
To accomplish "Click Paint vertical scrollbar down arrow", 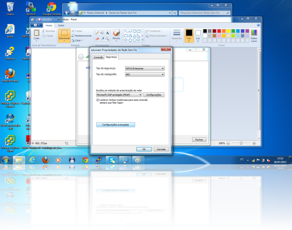I will [259, 139].
